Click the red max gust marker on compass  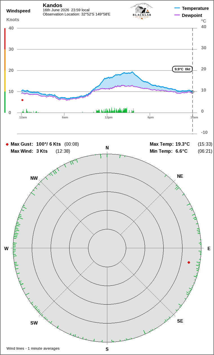tap(189, 262)
